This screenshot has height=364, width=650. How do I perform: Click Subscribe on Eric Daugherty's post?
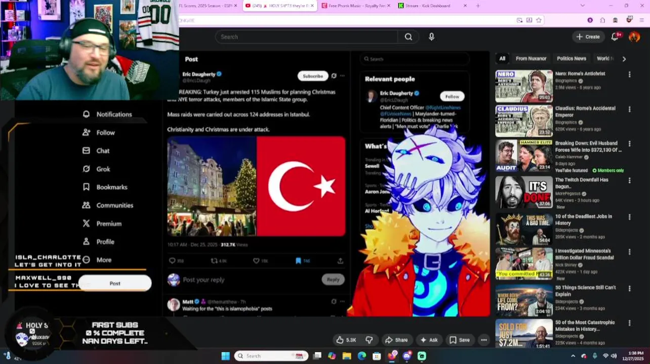[x=313, y=76]
